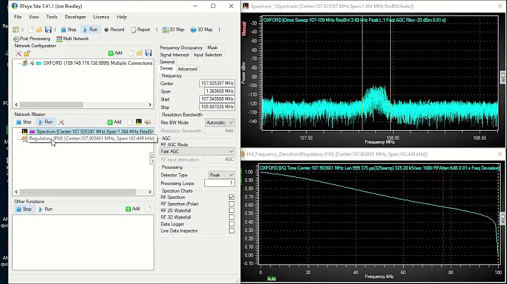Select the OXFORD node in network tree

click(x=97, y=63)
